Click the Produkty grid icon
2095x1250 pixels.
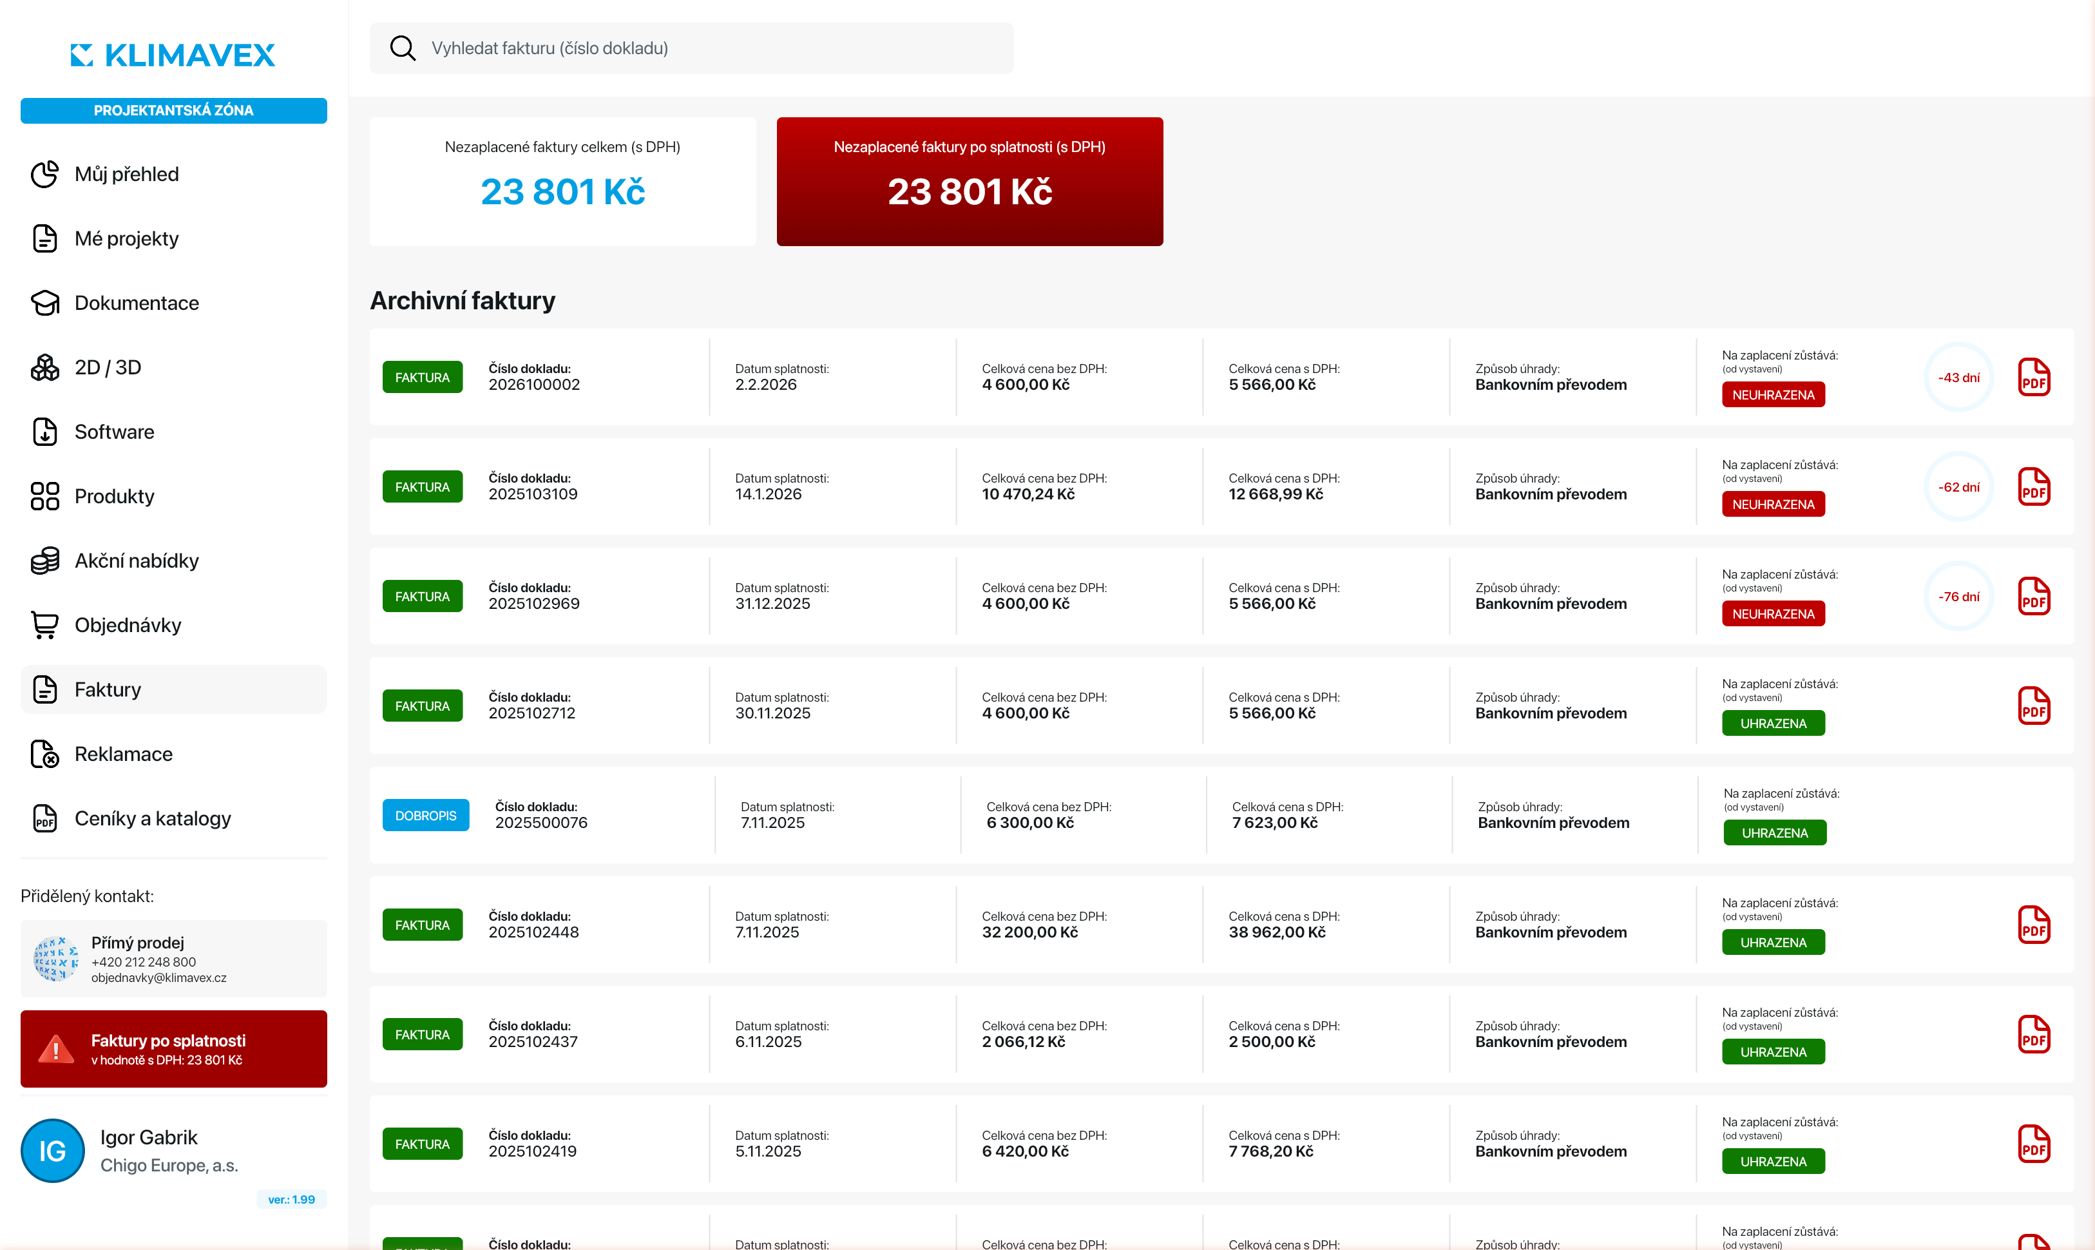(44, 496)
